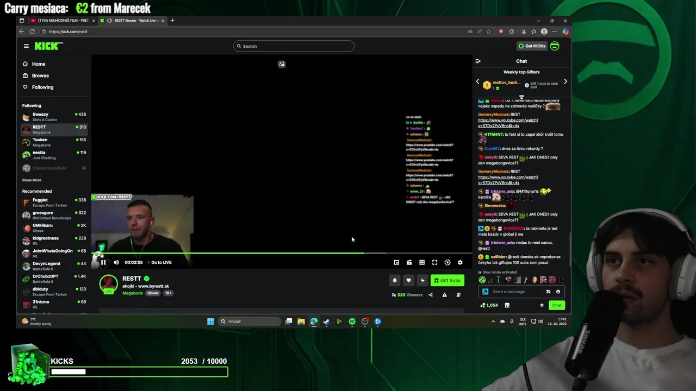Open nestta channel in Following list
Screen dimensions: 696x391
coord(54,155)
